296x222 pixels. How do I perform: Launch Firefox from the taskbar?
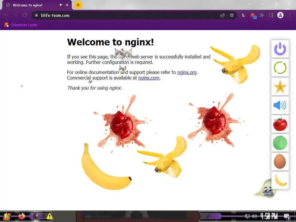[22, 216]
